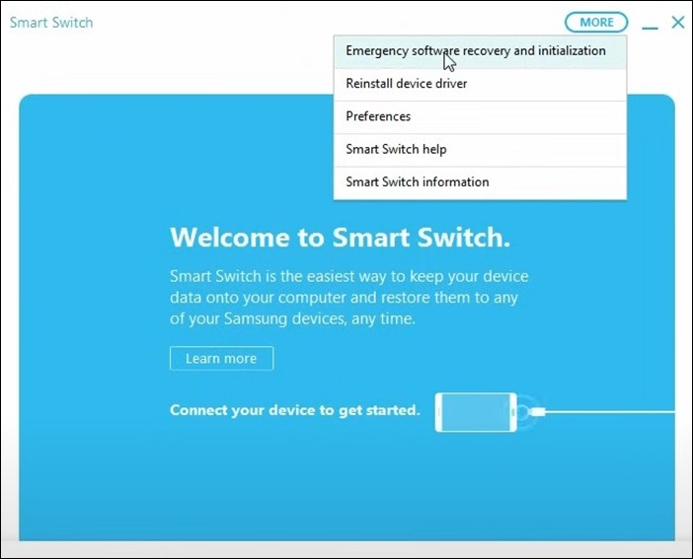
Task: Click the gray strip below the blue panel
Action: tap(346, 548)
